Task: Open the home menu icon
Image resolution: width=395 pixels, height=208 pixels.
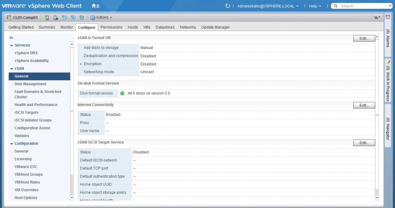Action: coord(96,6)
